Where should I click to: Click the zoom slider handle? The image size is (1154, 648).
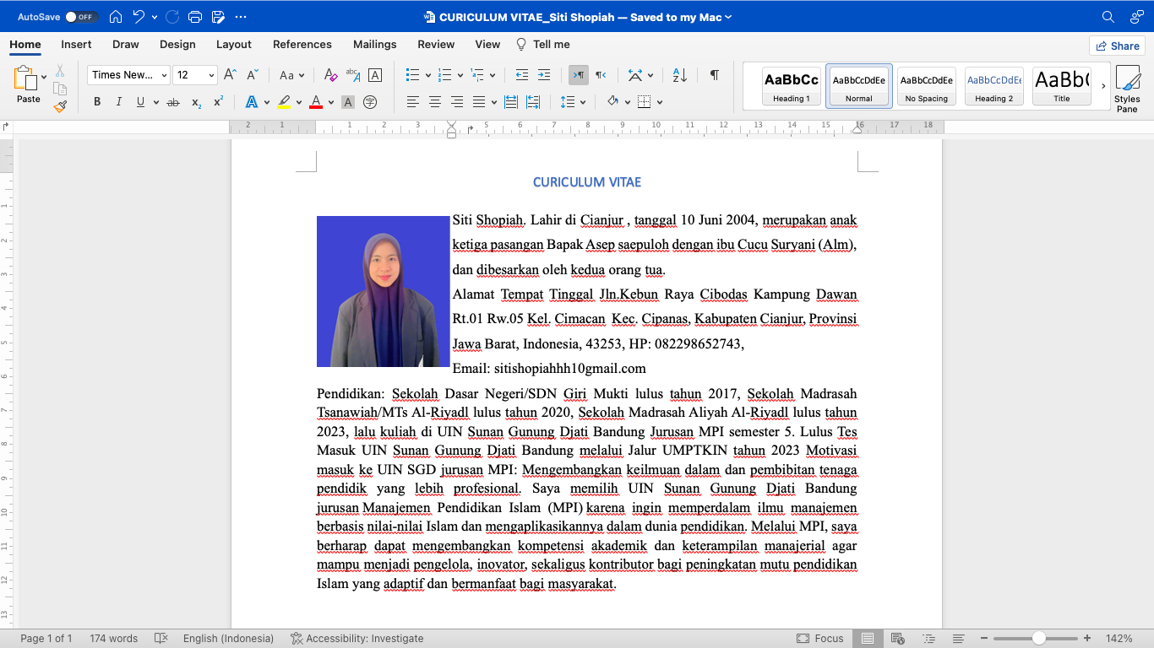point(1038,639)
